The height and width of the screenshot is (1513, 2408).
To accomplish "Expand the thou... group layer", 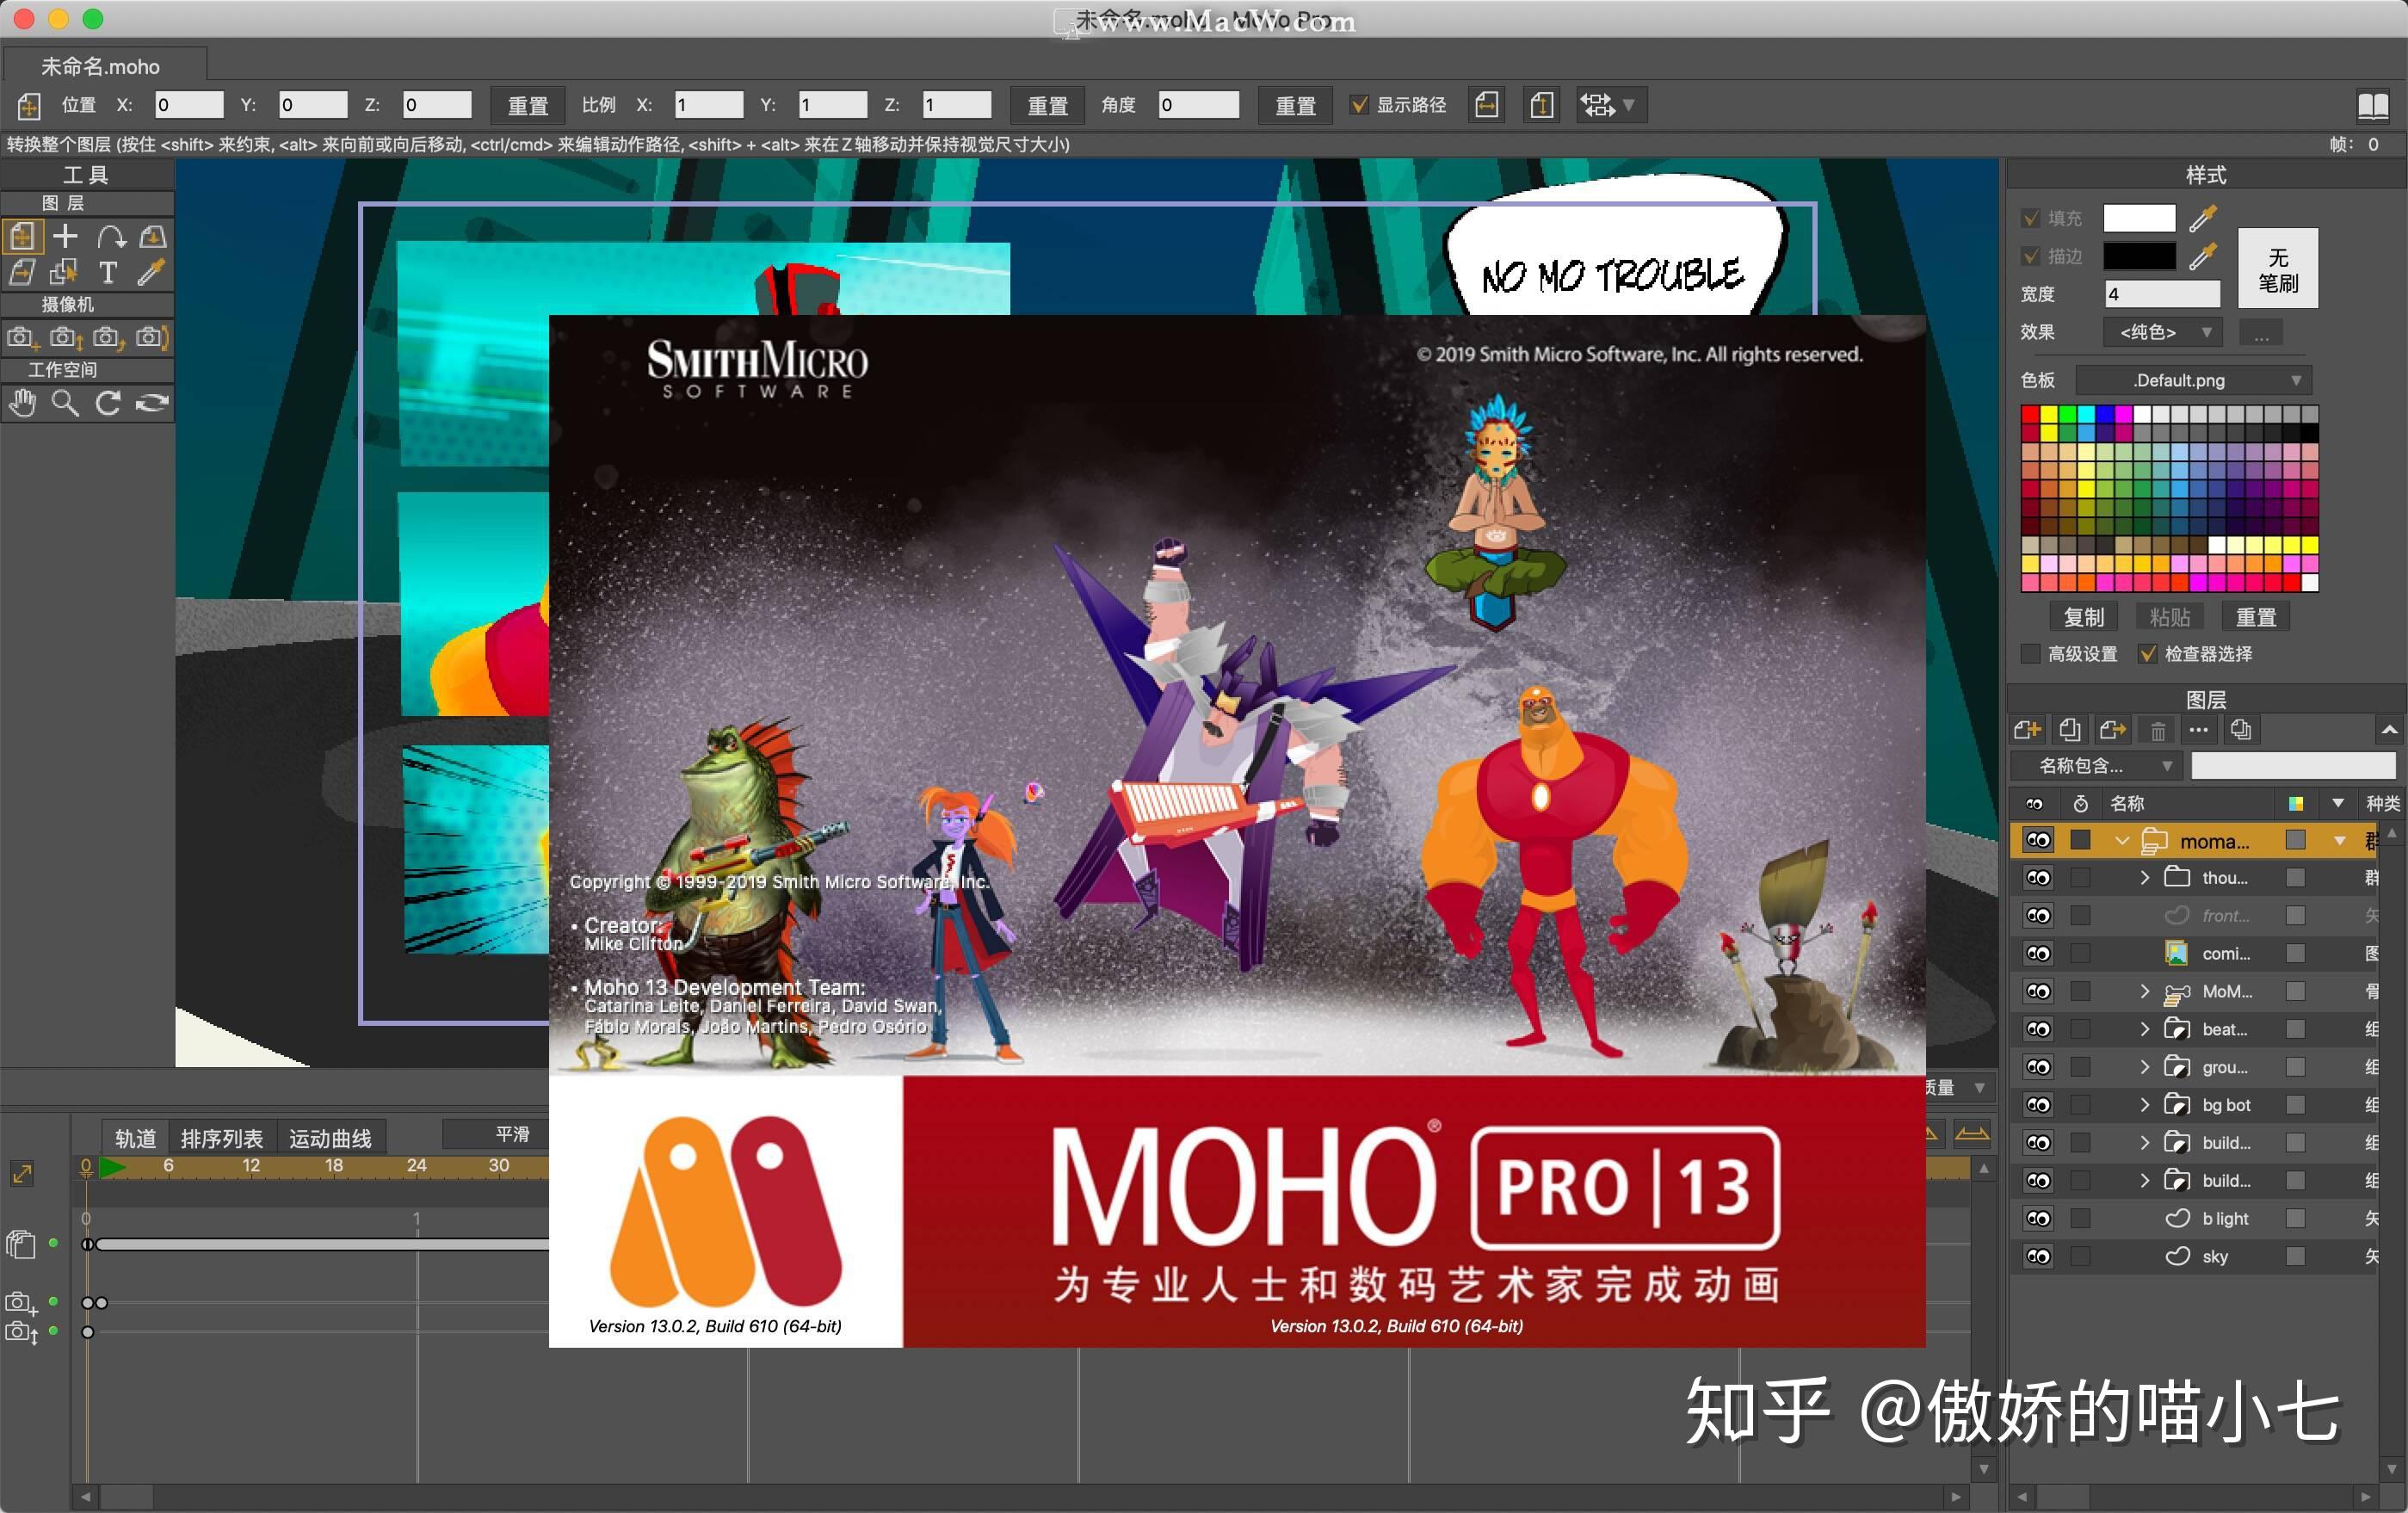I will (2144, 878).
